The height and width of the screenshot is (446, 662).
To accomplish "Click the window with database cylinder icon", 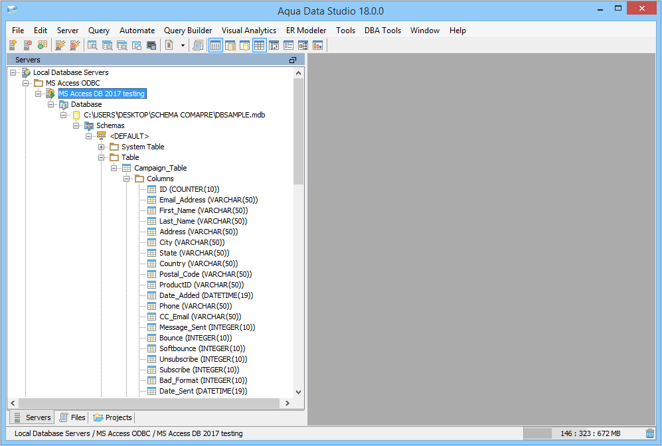I will [x=244, y=45].
